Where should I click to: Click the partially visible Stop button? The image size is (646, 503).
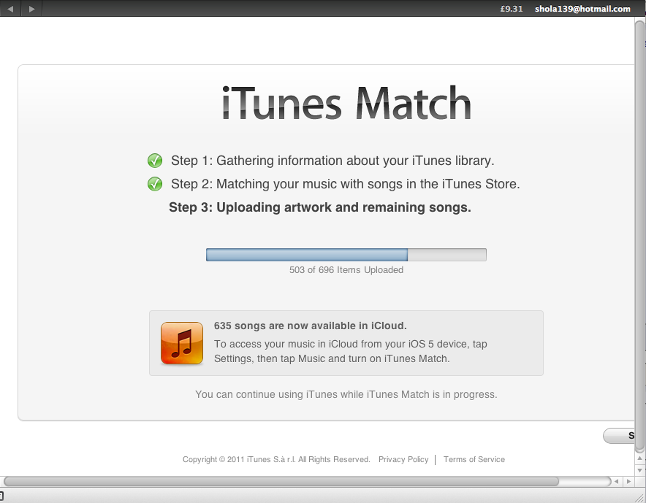[x=619, y=436]
